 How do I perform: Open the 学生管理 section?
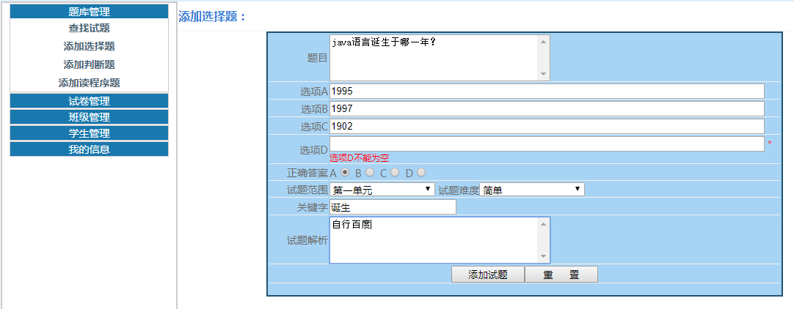click(x=89, y=133)
